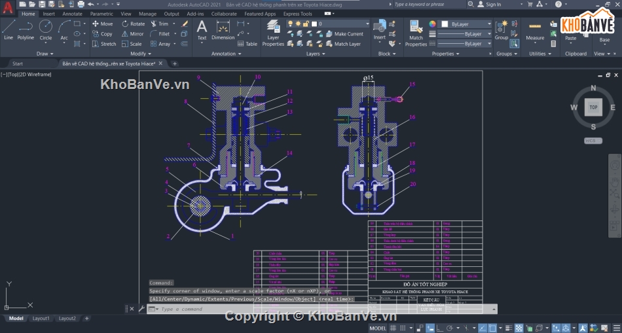Open the object color wheel swatch
The image size is (622, 333).
tap(432, 24)
